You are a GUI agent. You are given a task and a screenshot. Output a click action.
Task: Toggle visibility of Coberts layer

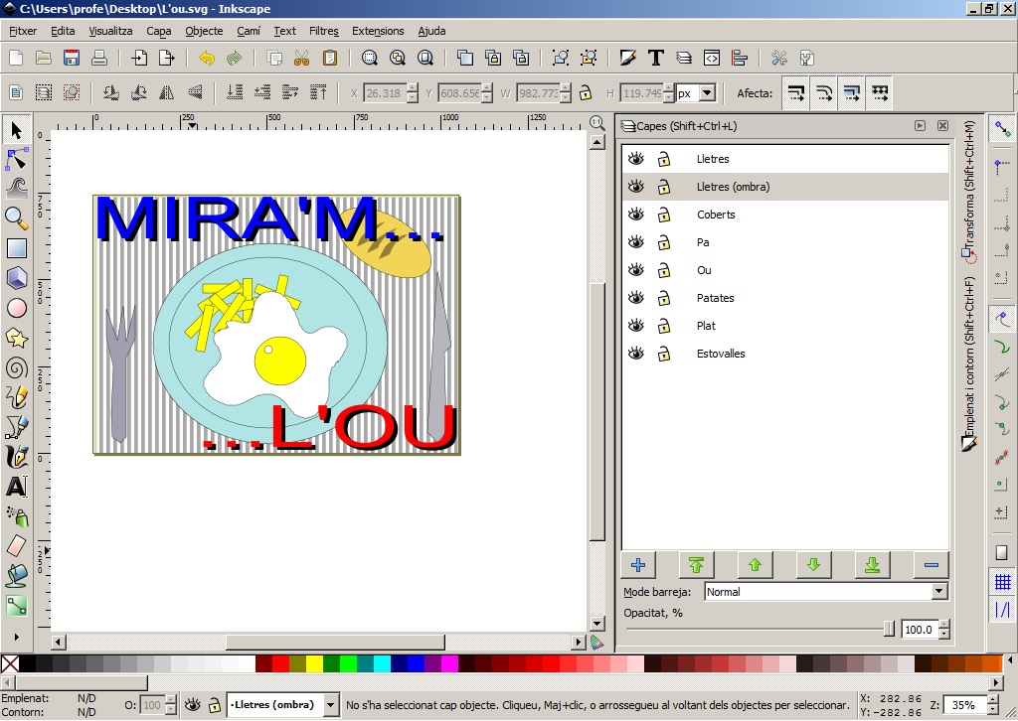(x=636, y=215)
